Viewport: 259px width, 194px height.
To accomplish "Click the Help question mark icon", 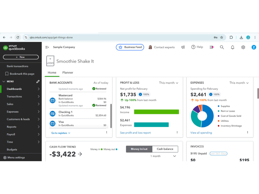I will tap(193, 47).
